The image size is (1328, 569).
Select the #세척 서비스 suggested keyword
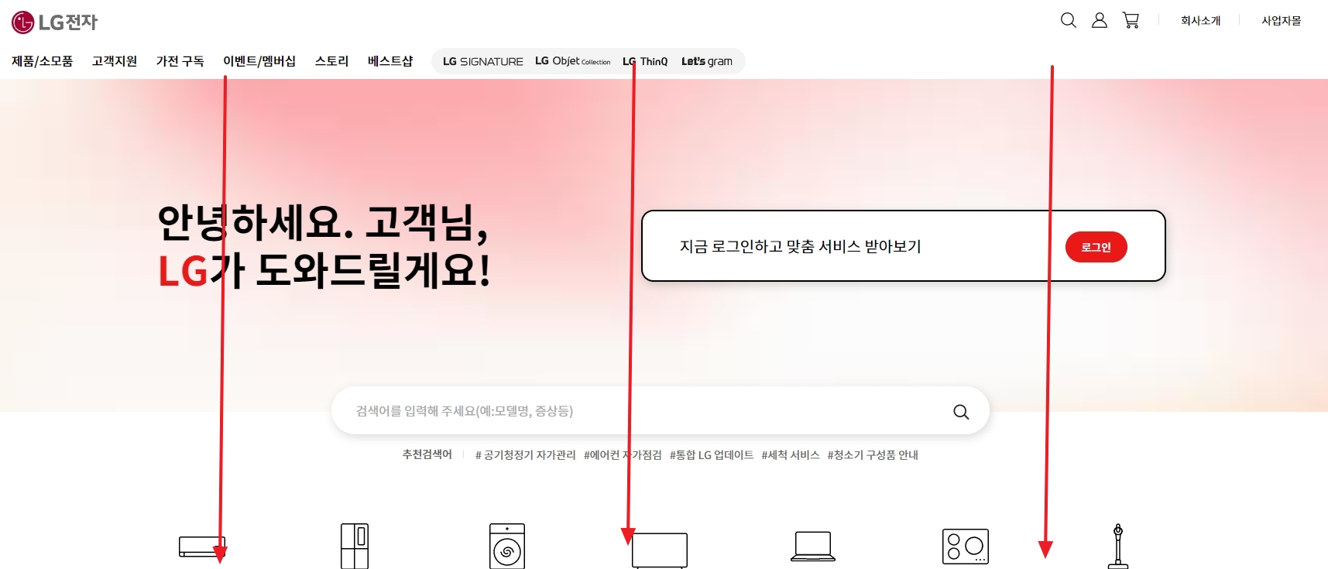point(791,455)
